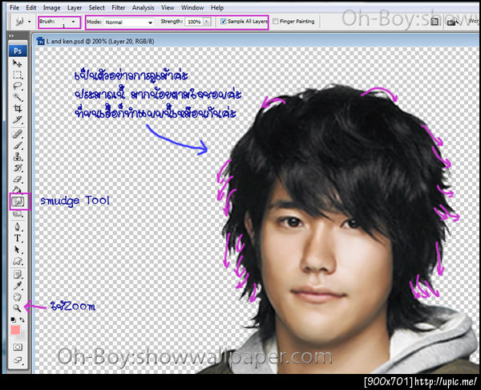Toggle the palettes panel icon
Viewport: 481px width, 390px height.
(x=435, y=22)
